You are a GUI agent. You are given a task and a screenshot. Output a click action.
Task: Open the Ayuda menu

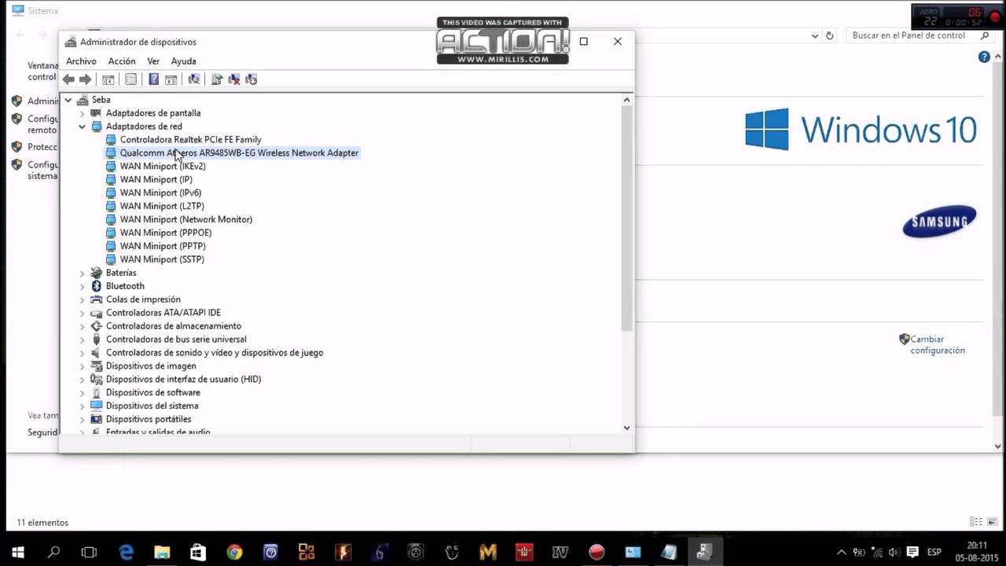tap(183, 61)
